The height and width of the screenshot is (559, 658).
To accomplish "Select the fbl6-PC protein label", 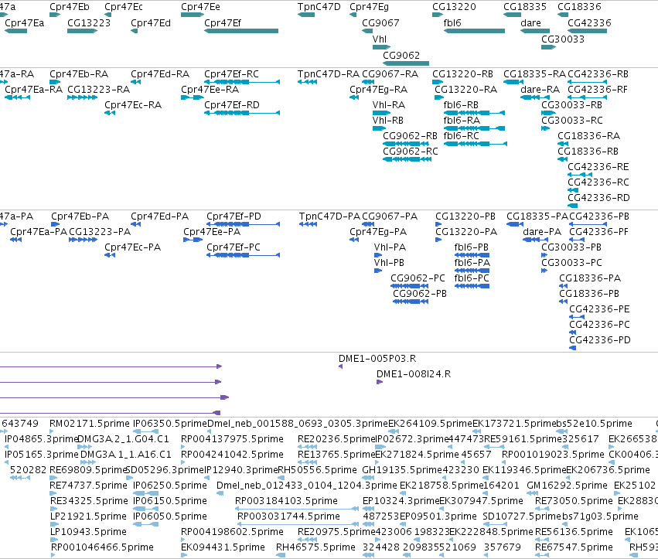I will pyautogui.click(x=472, y=278).
